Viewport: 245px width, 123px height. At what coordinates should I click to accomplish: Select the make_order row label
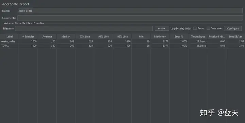[x=8, y=42]
